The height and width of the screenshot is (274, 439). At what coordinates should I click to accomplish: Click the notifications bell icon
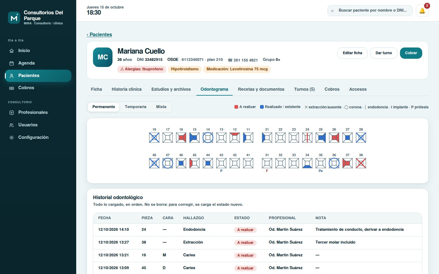pyautogui.click(x=422, y=11)
